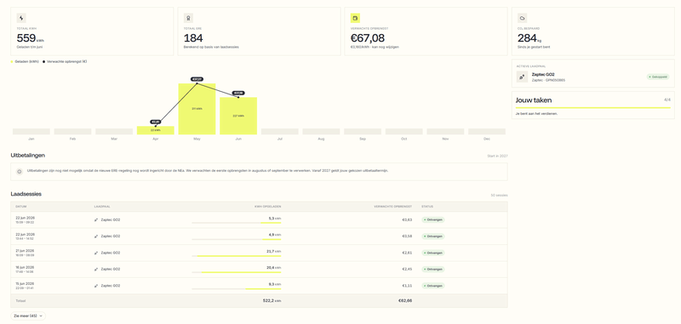Click the charger icon in 15 jun 2026 row
Screen dimensions: 681x324
click(x=96, y=286)
